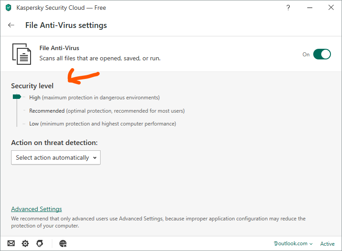
Task: Click the envelope notifications icon
Action: (11, 243)
